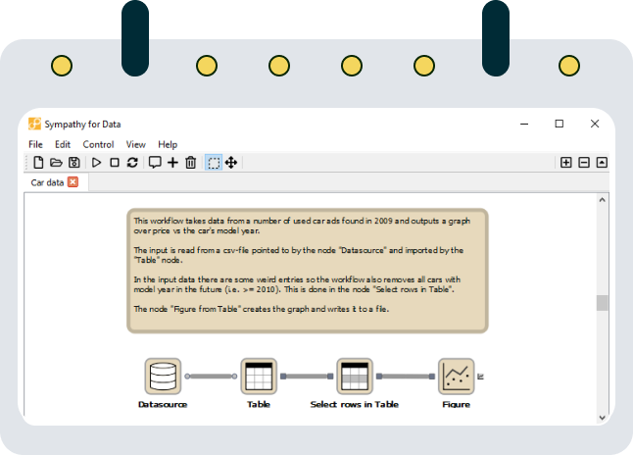The image size is (633, 455).
Task: Stop execution with the square stop icon
Action: tap(115, 163)
